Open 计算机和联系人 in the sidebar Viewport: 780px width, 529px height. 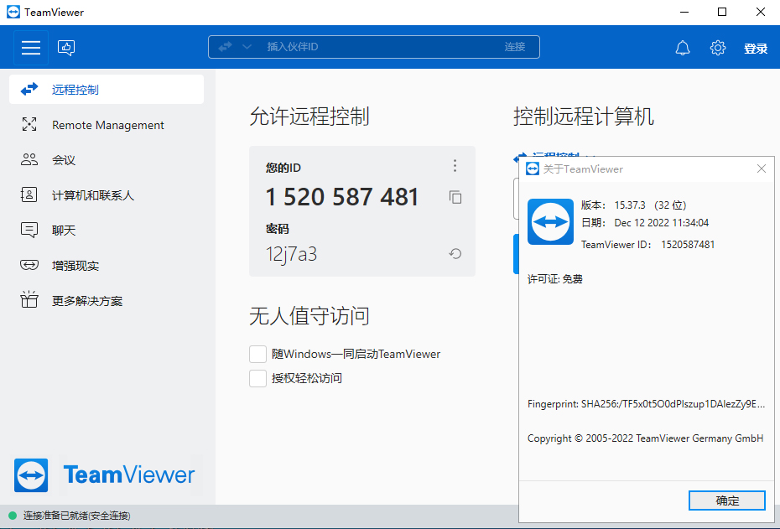coord(92,195)
